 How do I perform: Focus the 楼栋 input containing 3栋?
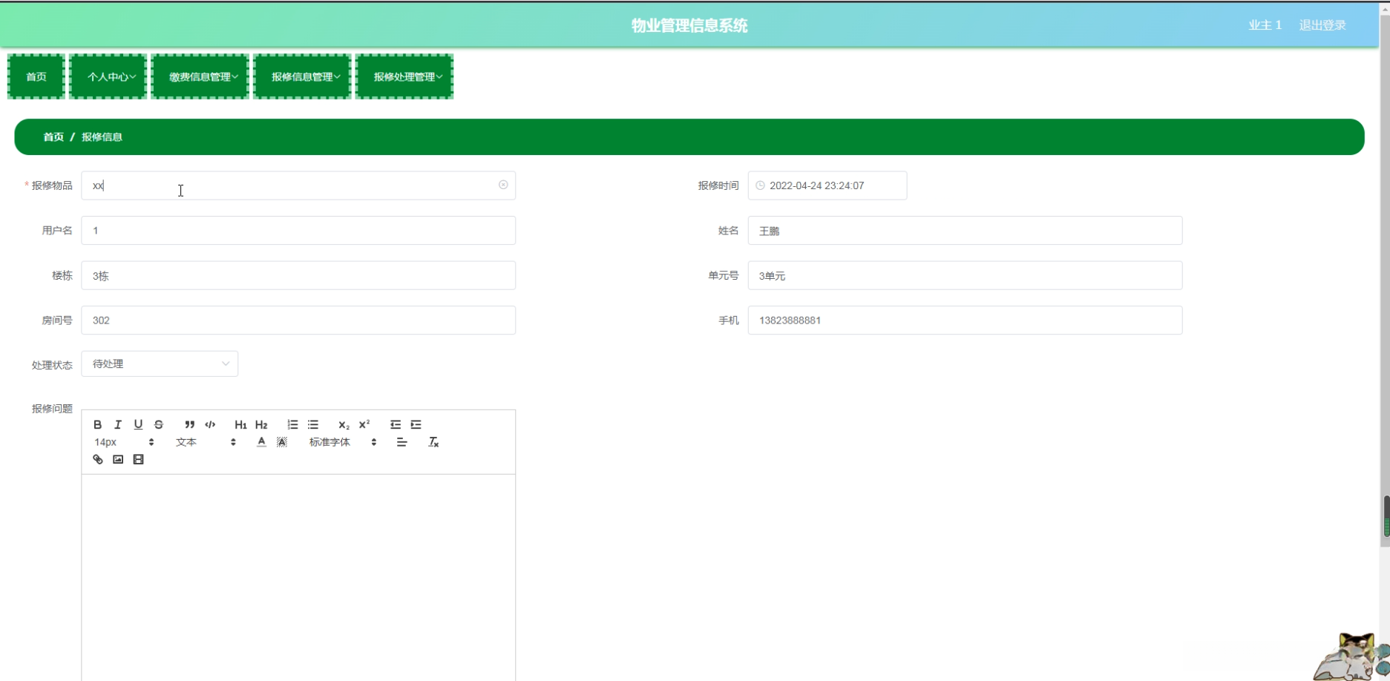[x=298, y=275]
